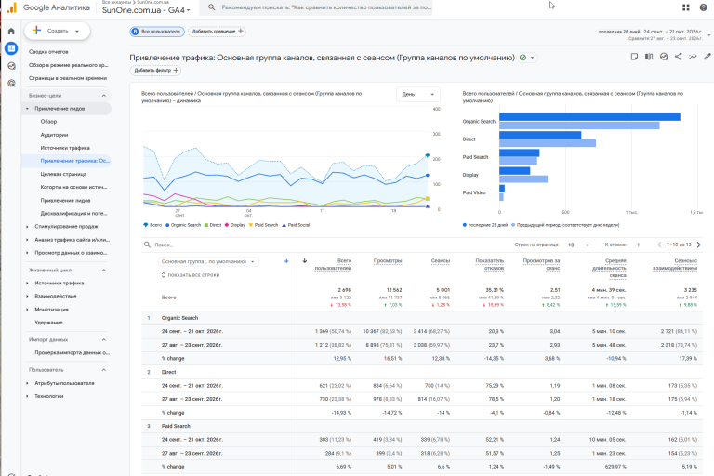Toggle the Display series in chart legend

235,225
